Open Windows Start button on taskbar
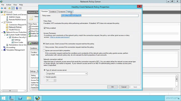 tap(4, 98)
